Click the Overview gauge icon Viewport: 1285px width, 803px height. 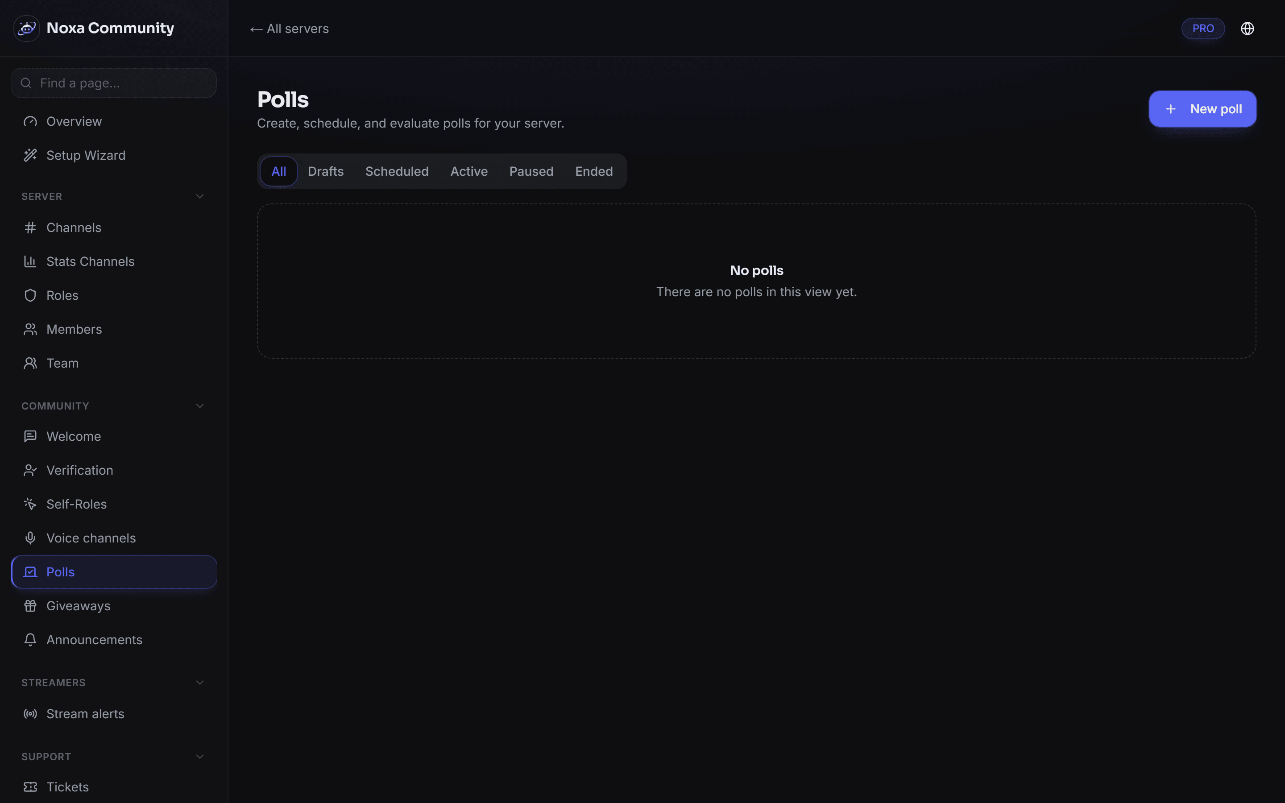(30, 122)
